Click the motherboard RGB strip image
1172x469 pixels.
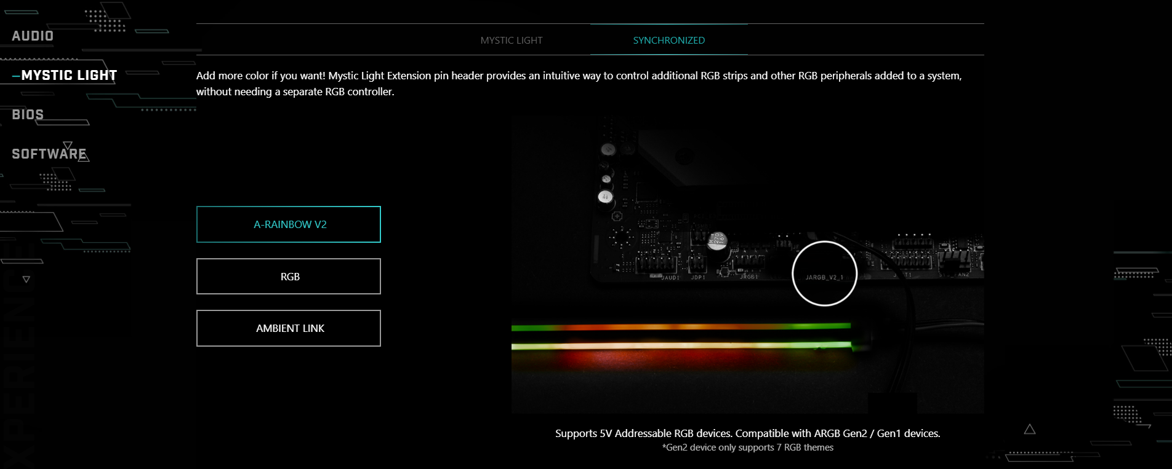point(748,265)
